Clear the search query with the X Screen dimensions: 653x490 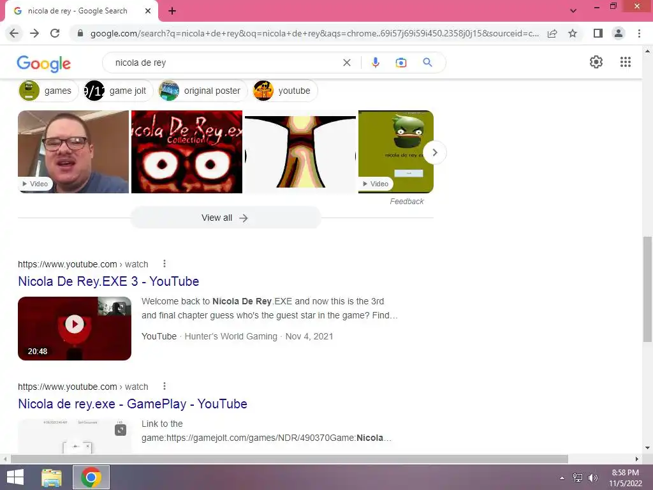tap(346, 63)
